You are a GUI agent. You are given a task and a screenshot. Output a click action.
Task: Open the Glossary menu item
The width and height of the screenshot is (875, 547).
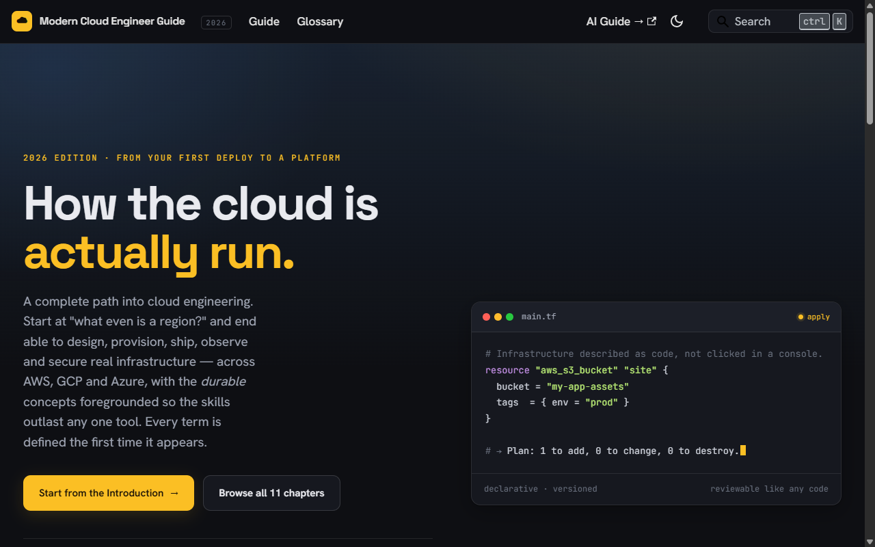320,21
